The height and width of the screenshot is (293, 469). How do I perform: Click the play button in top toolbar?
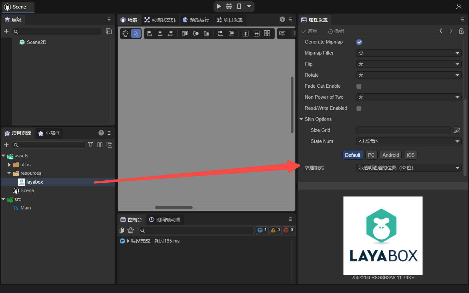click(x=219, y=6)
